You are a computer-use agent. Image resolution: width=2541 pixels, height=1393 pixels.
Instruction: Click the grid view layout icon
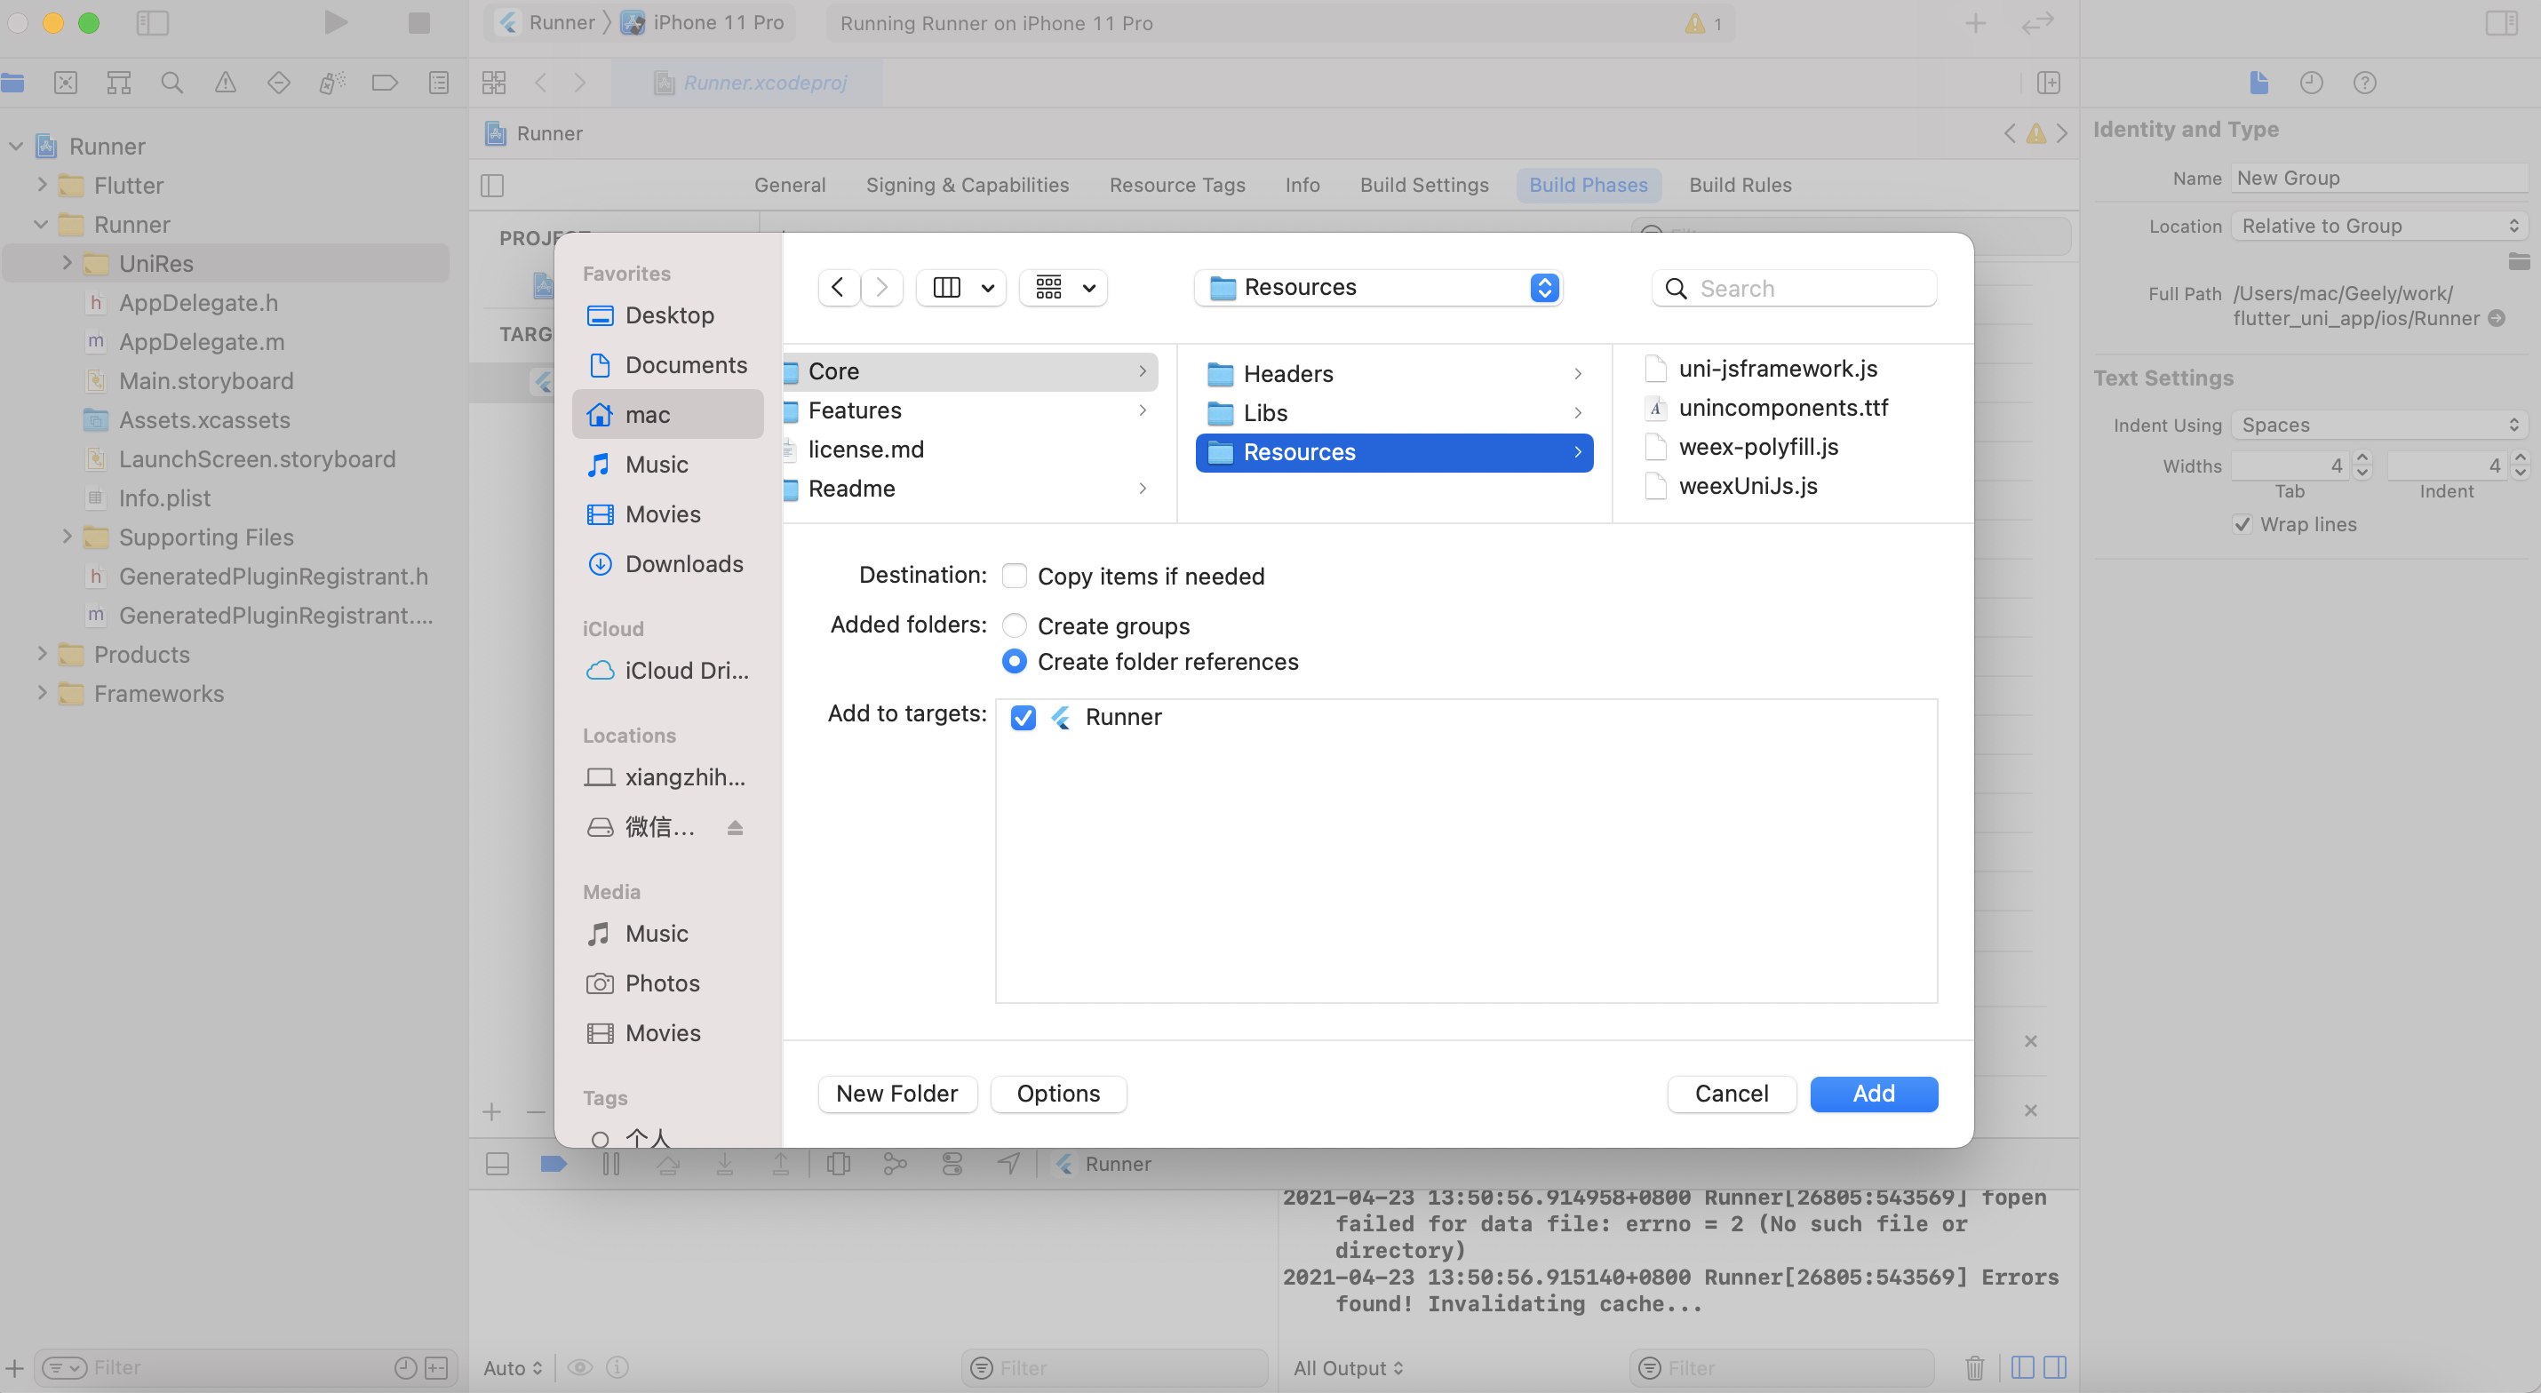coord(1048,286)
